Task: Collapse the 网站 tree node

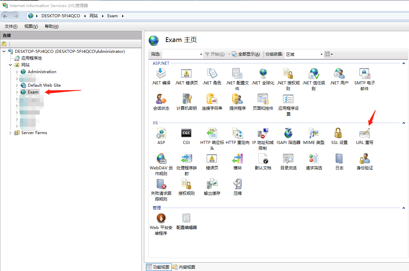Action: tap(10, 65)
